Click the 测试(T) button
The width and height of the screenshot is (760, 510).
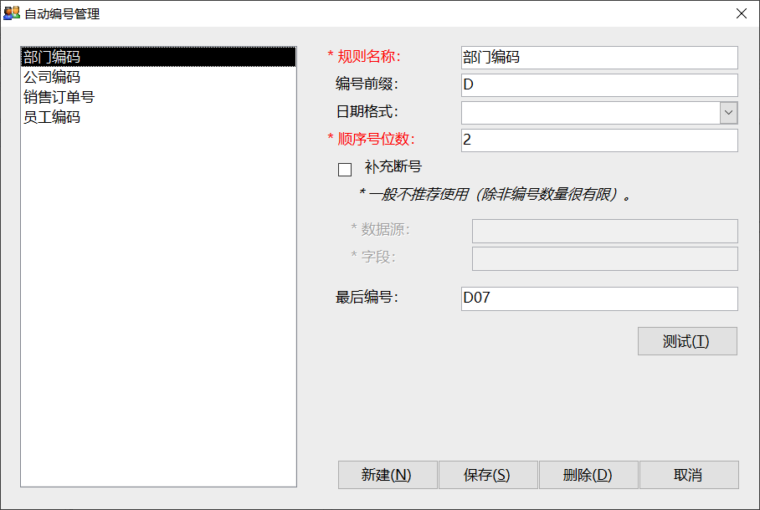(x=687, y=341)
